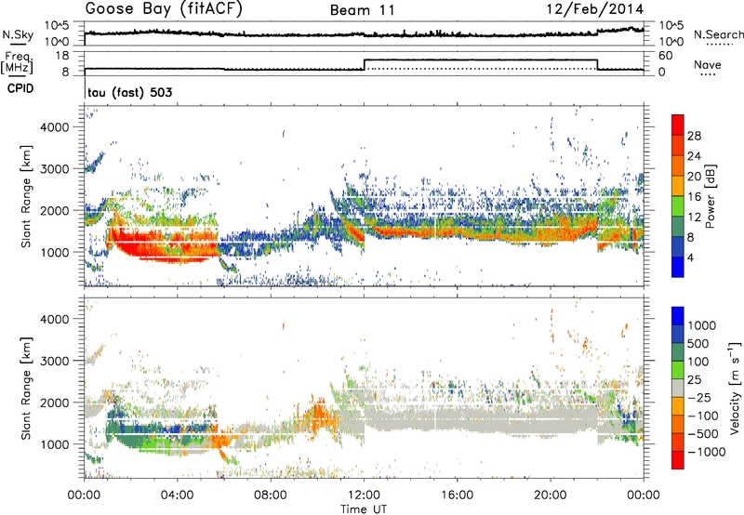Select the 20:00 time tick label
The image size is (744, 515).
coord(551,495)
